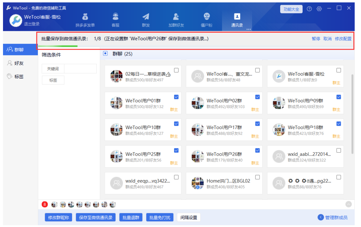Check the wxid_eeqp...vq3422 group checkbox
361x227 pixels.
(176, 177)
